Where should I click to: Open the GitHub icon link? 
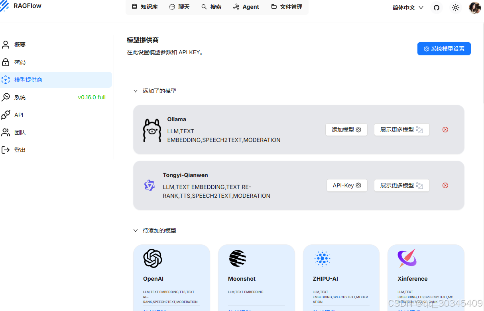click(437, 8)
